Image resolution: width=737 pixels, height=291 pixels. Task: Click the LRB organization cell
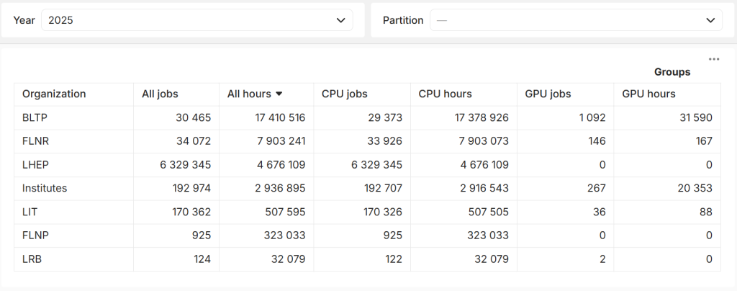pos(32,259)
